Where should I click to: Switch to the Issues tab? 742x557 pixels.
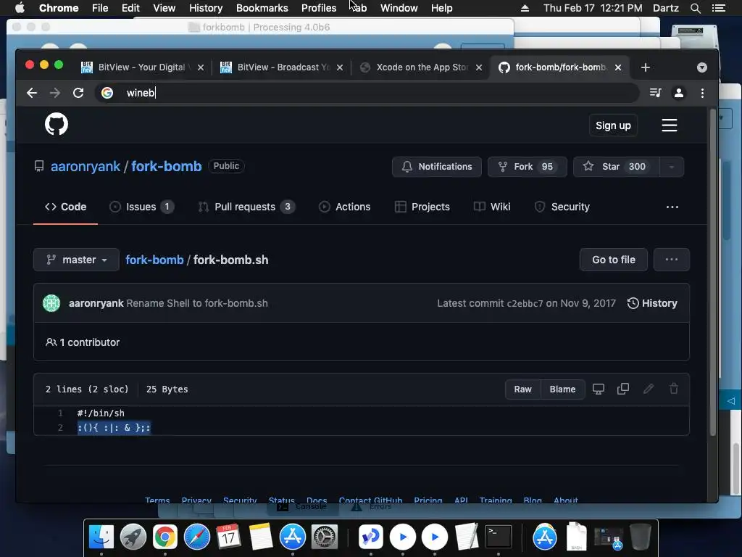141,207
